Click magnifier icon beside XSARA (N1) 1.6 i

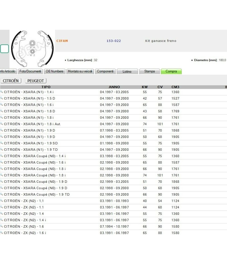[x=2, y=105]
